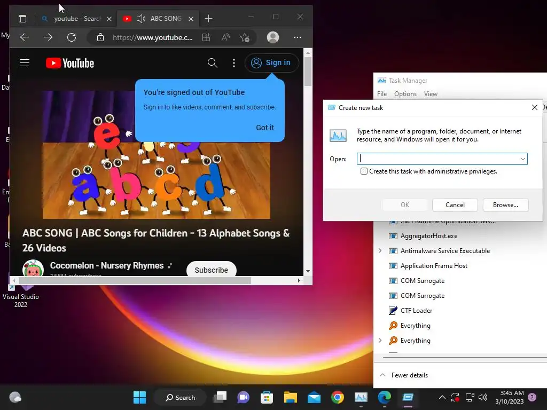Click the Edge horizontal scrollbar thumb
Viewport: 547px width, 410px height.
135,280
